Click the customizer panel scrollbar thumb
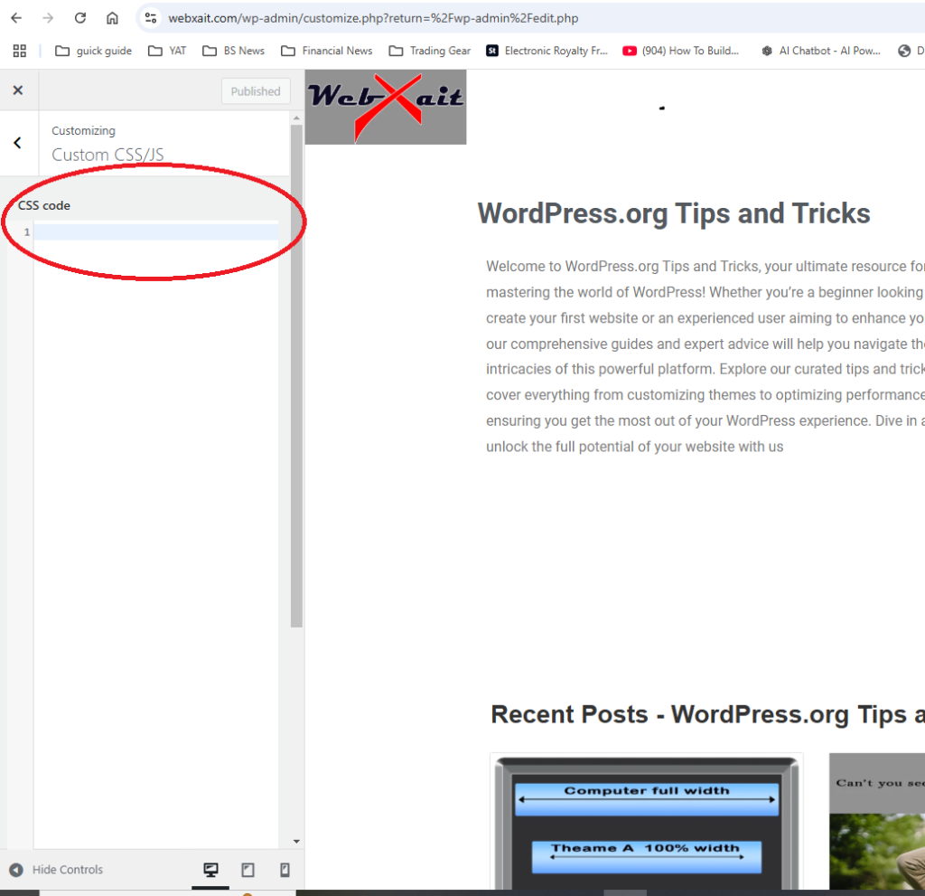The width and height of the screenshot is (925, 896). [x=296, y=375]
